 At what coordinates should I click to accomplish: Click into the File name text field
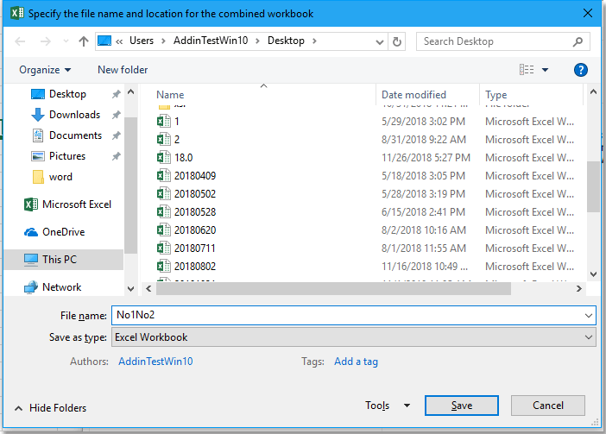(x=345, y=316)
